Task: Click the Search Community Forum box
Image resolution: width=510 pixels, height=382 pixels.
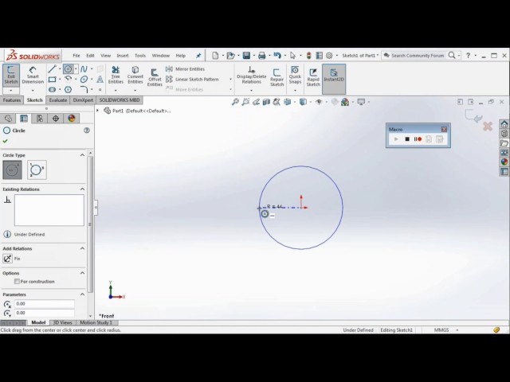Action: [x=418, y=56]
